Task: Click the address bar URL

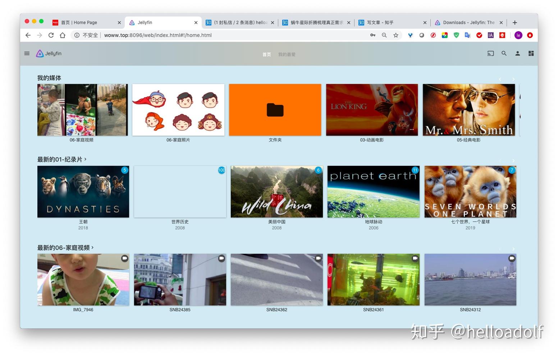Action: pos(158,35)
